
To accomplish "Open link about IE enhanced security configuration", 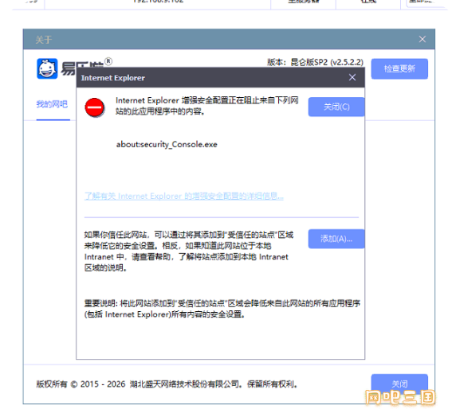I will pos(184,196).
